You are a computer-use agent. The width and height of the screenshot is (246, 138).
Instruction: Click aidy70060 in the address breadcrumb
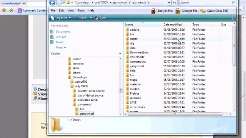click(101, 3)
